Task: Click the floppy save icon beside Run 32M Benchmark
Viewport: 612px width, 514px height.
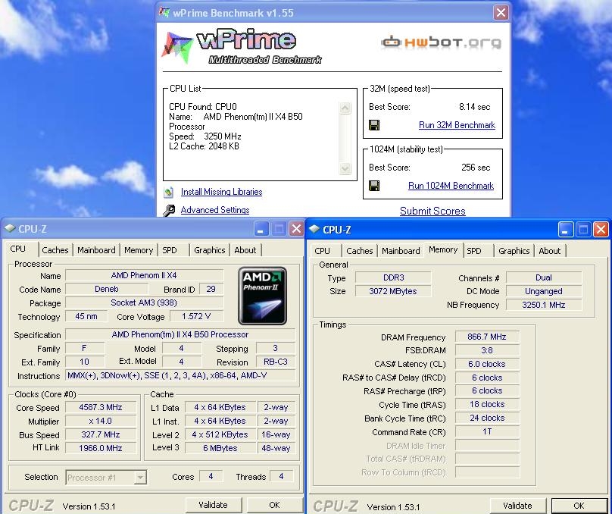Action: tap(374, 125)
